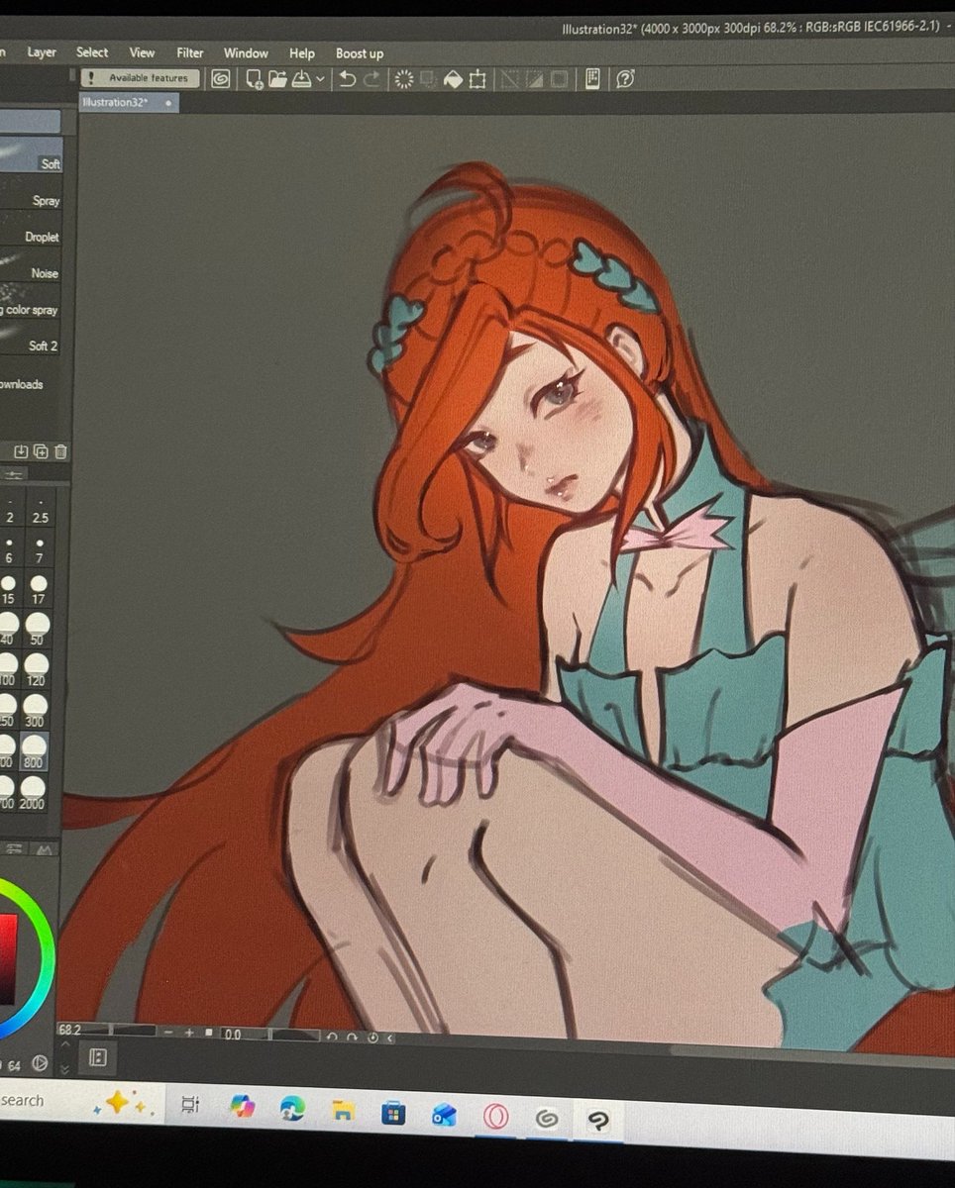Open the Layer menu

[42, 52]
